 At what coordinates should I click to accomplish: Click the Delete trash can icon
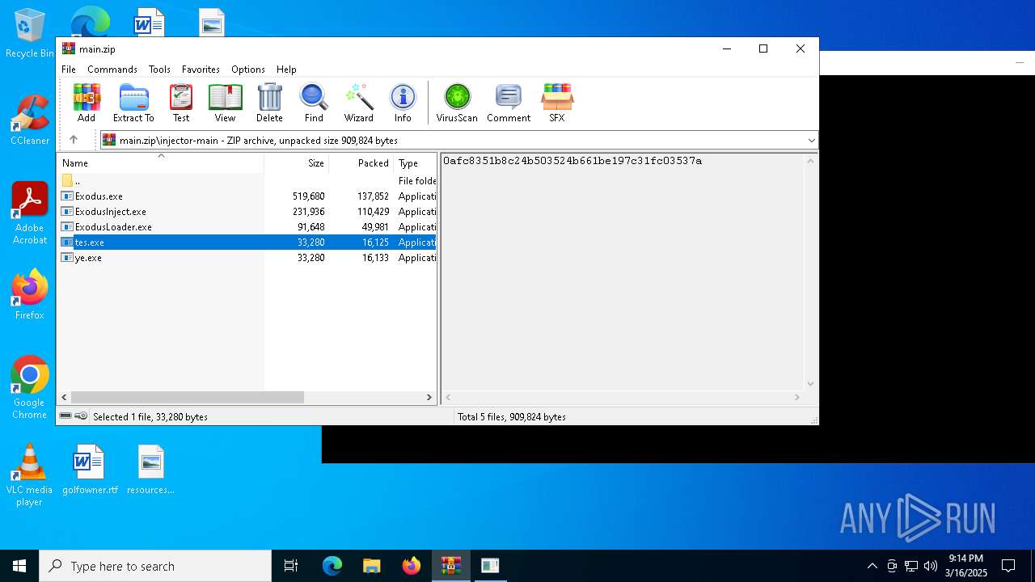coord(269,103)
